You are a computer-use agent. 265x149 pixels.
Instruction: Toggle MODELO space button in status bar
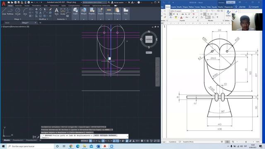(84, 141)
